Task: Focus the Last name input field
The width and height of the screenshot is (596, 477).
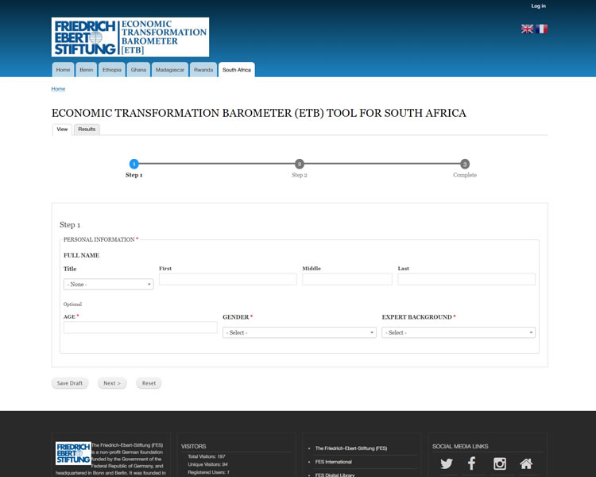Action: (466, 279)
